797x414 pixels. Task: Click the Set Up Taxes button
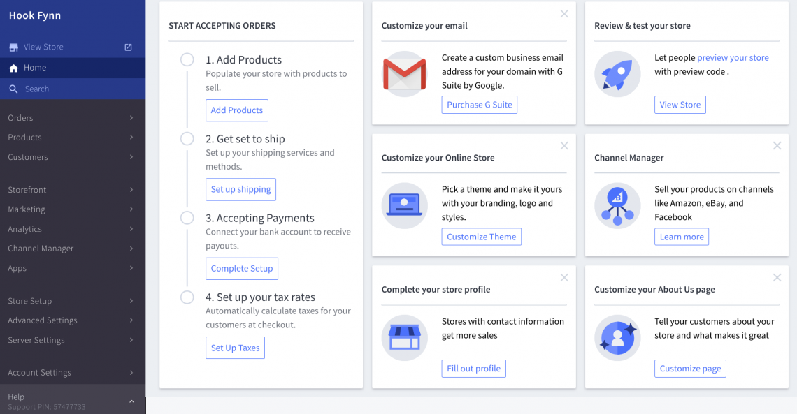pos(236,348)
